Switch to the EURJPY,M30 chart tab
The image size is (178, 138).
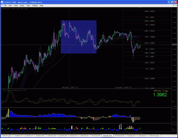40,136
